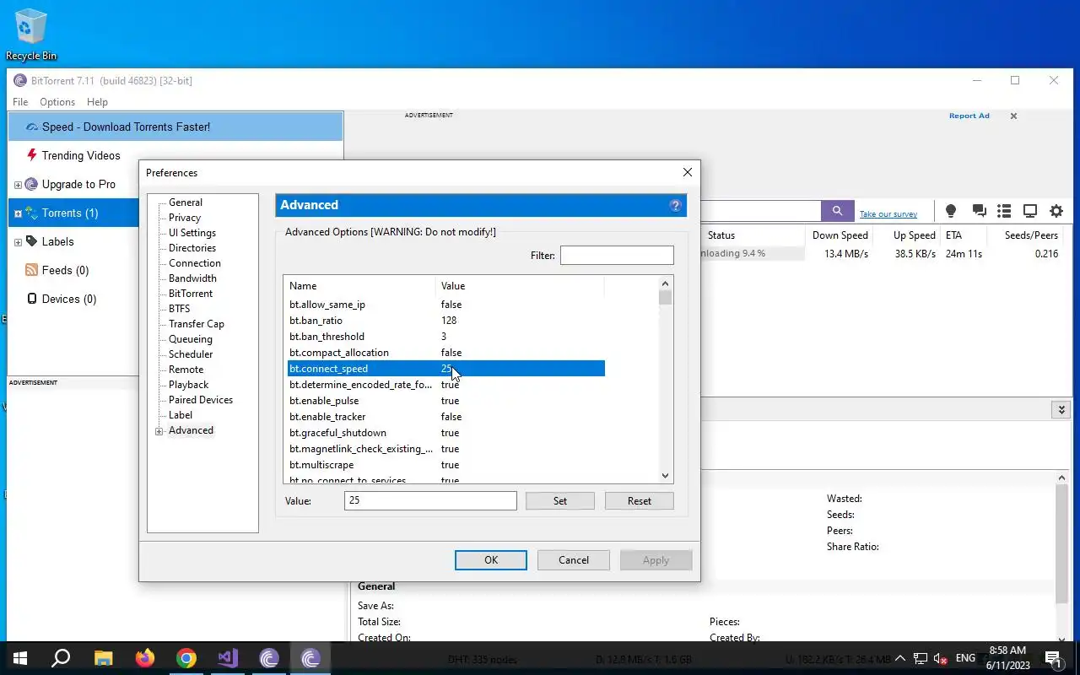Open the File menu
Screen dimensions: 1080x675
[x=20, y=102]
